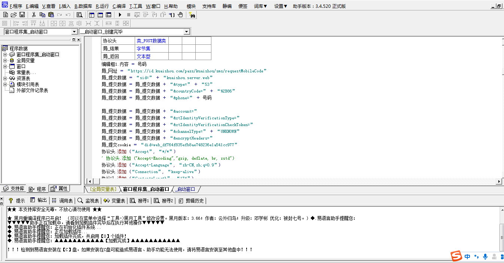The width and height of the screenshot is (504, 263).
Task: Click the Sogou microphone voice input icon
Action: tap(485, 257)
